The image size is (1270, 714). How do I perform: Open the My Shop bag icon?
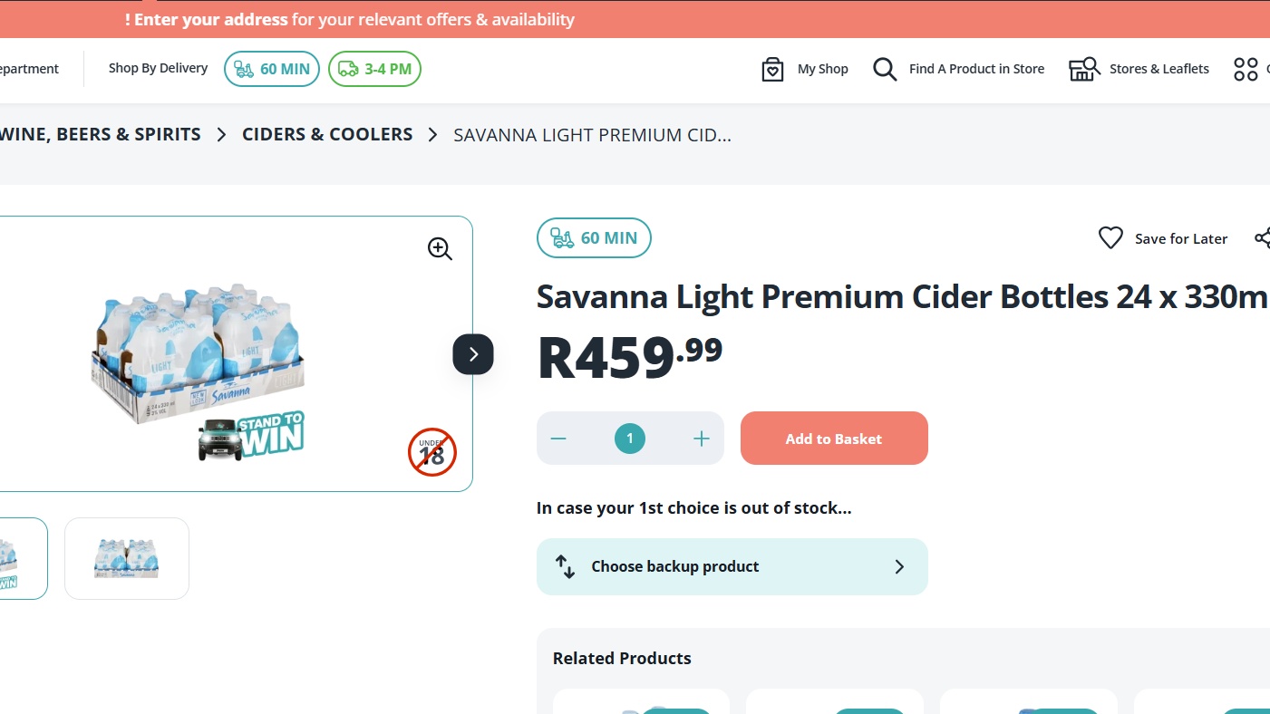(772, 69)
